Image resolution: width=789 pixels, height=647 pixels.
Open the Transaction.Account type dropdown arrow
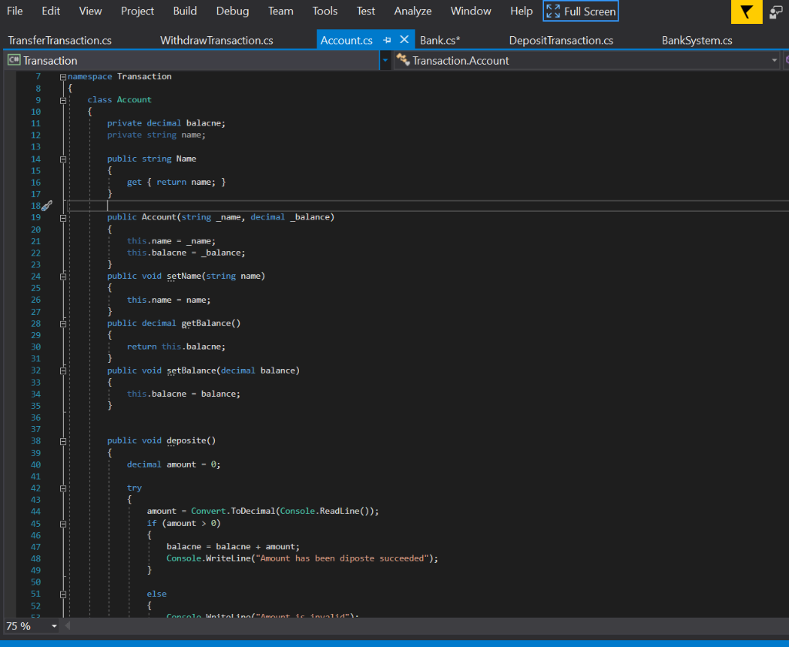tap(774, 60)
